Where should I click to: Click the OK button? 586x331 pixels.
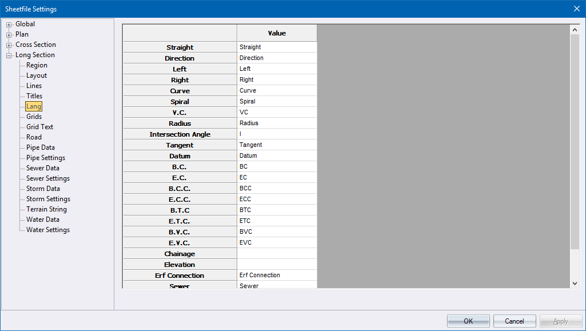[x=468, y=321]
